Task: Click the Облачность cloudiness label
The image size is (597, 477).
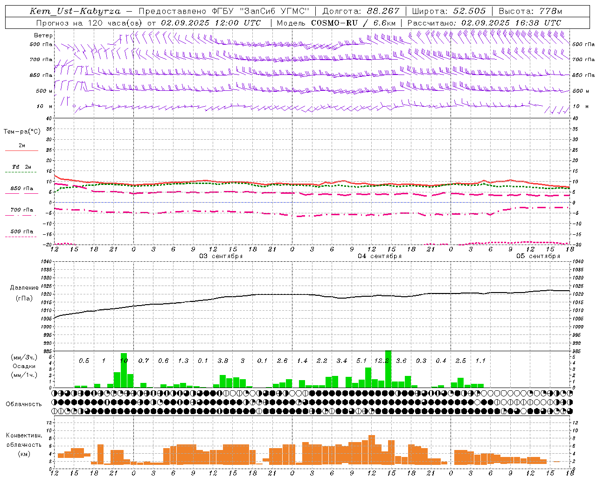Action: pos(24,404)
